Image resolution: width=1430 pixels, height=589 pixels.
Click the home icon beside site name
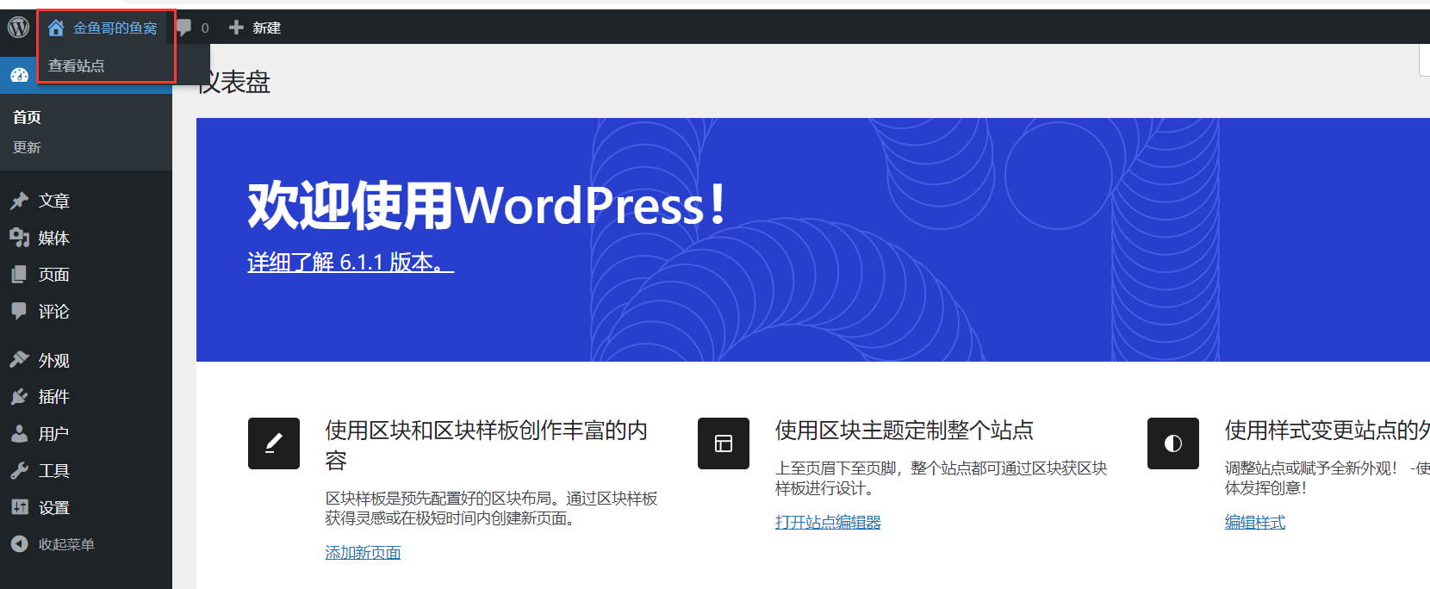point(56,28)
